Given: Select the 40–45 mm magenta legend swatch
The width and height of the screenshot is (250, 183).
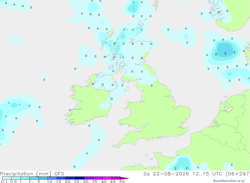Looking at the screenshot, I should click(x=107, y=178).
